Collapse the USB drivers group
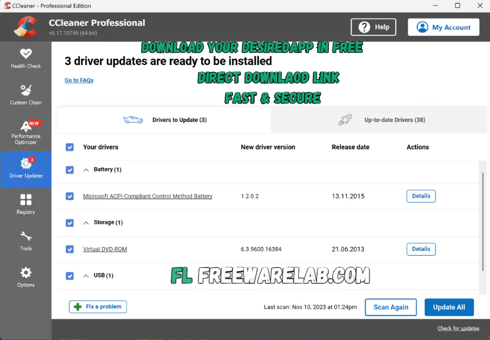The height and width of the screenshot is (340, 490). point(85,275)
